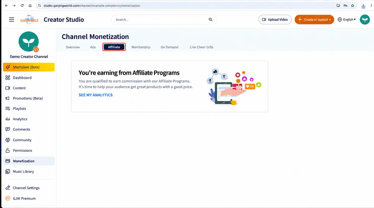
Task: Click the Channel Monetization heading
Action: click(x=95, y=36)
